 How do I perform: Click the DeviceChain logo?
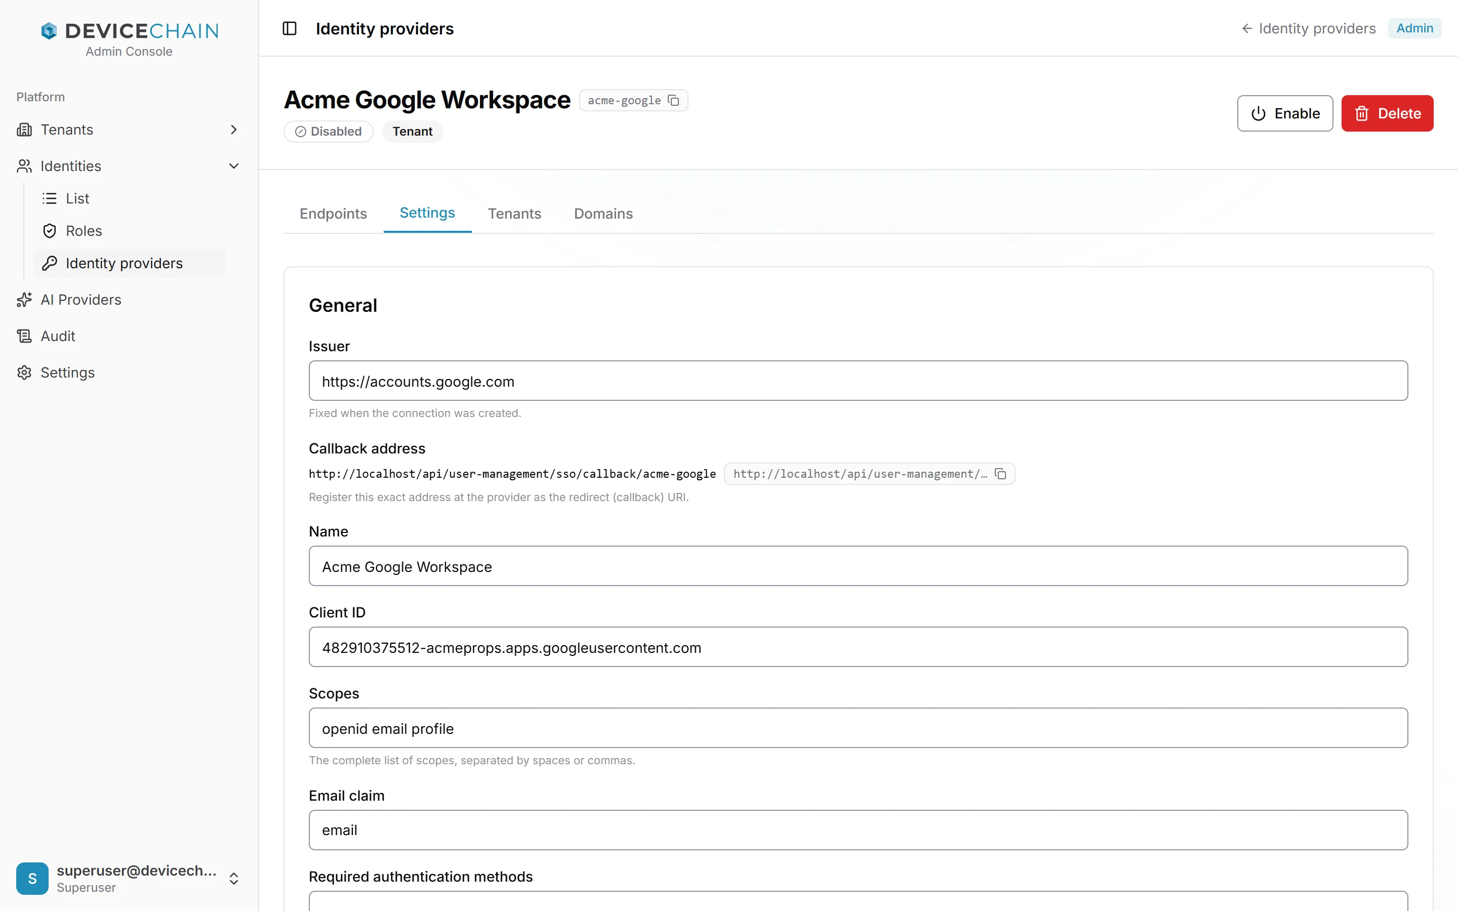tap(129, 31)
